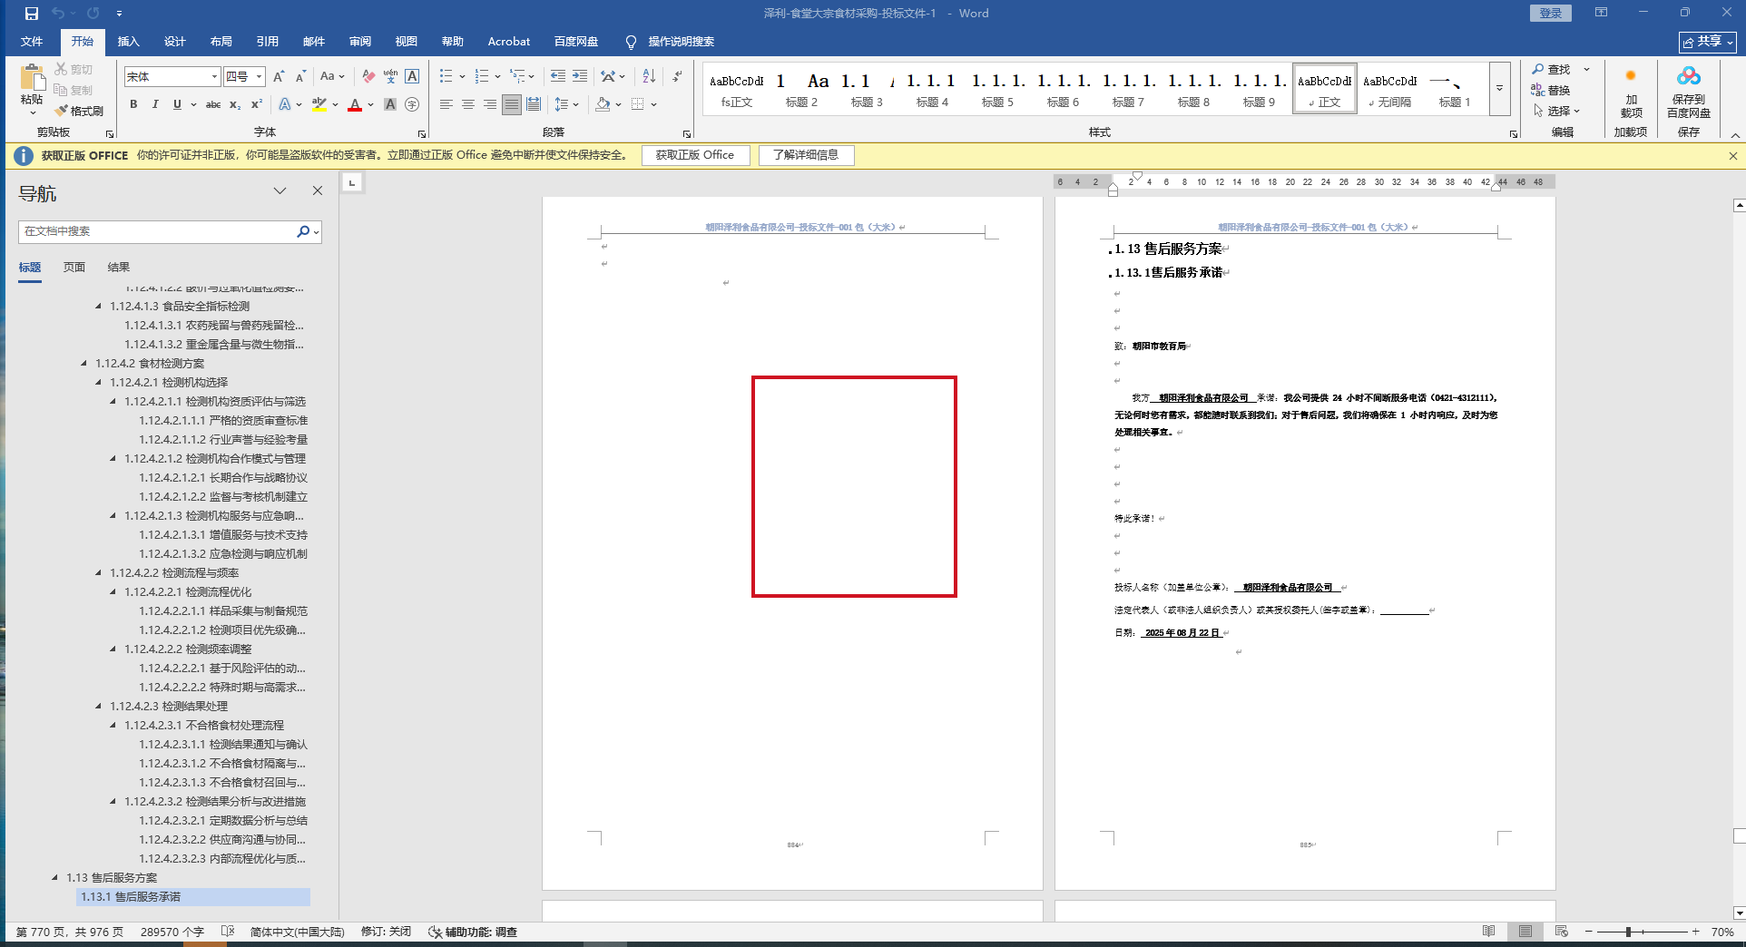This screenshot has width=1746, height=947.
Task: Open the 页面 (Pages) navigation tab
Action: point(74,268)
